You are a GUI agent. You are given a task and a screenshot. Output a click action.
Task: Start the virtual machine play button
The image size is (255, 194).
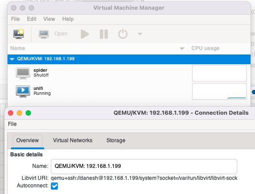point(85,34)
